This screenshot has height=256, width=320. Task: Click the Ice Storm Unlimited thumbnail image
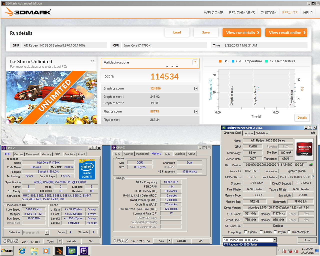coord(51,97)
